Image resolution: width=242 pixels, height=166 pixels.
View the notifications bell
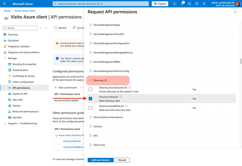click(182, 3)
